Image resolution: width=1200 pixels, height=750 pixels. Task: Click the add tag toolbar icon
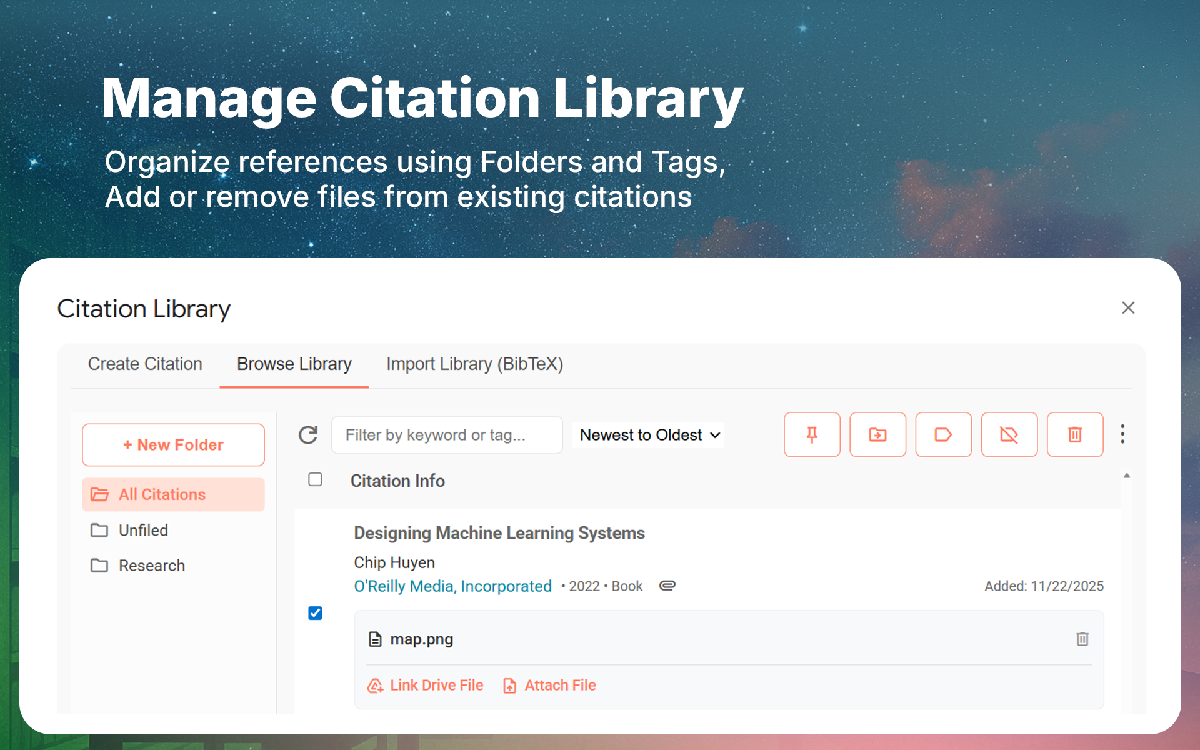[943, 434]
